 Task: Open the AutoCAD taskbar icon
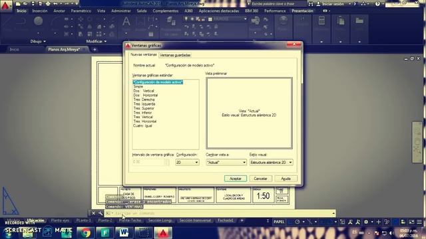163,232
